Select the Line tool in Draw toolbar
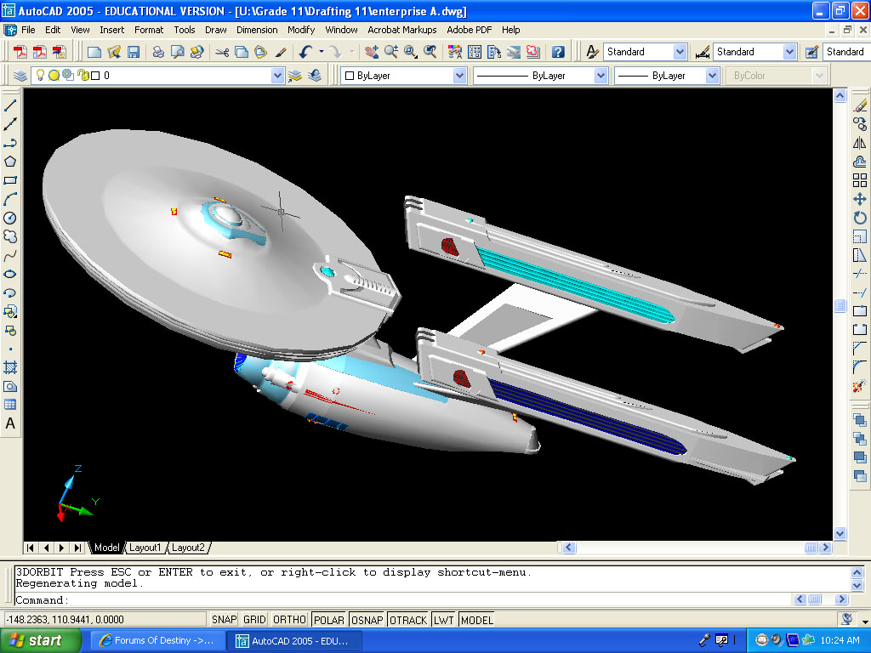 coord(10,105)
